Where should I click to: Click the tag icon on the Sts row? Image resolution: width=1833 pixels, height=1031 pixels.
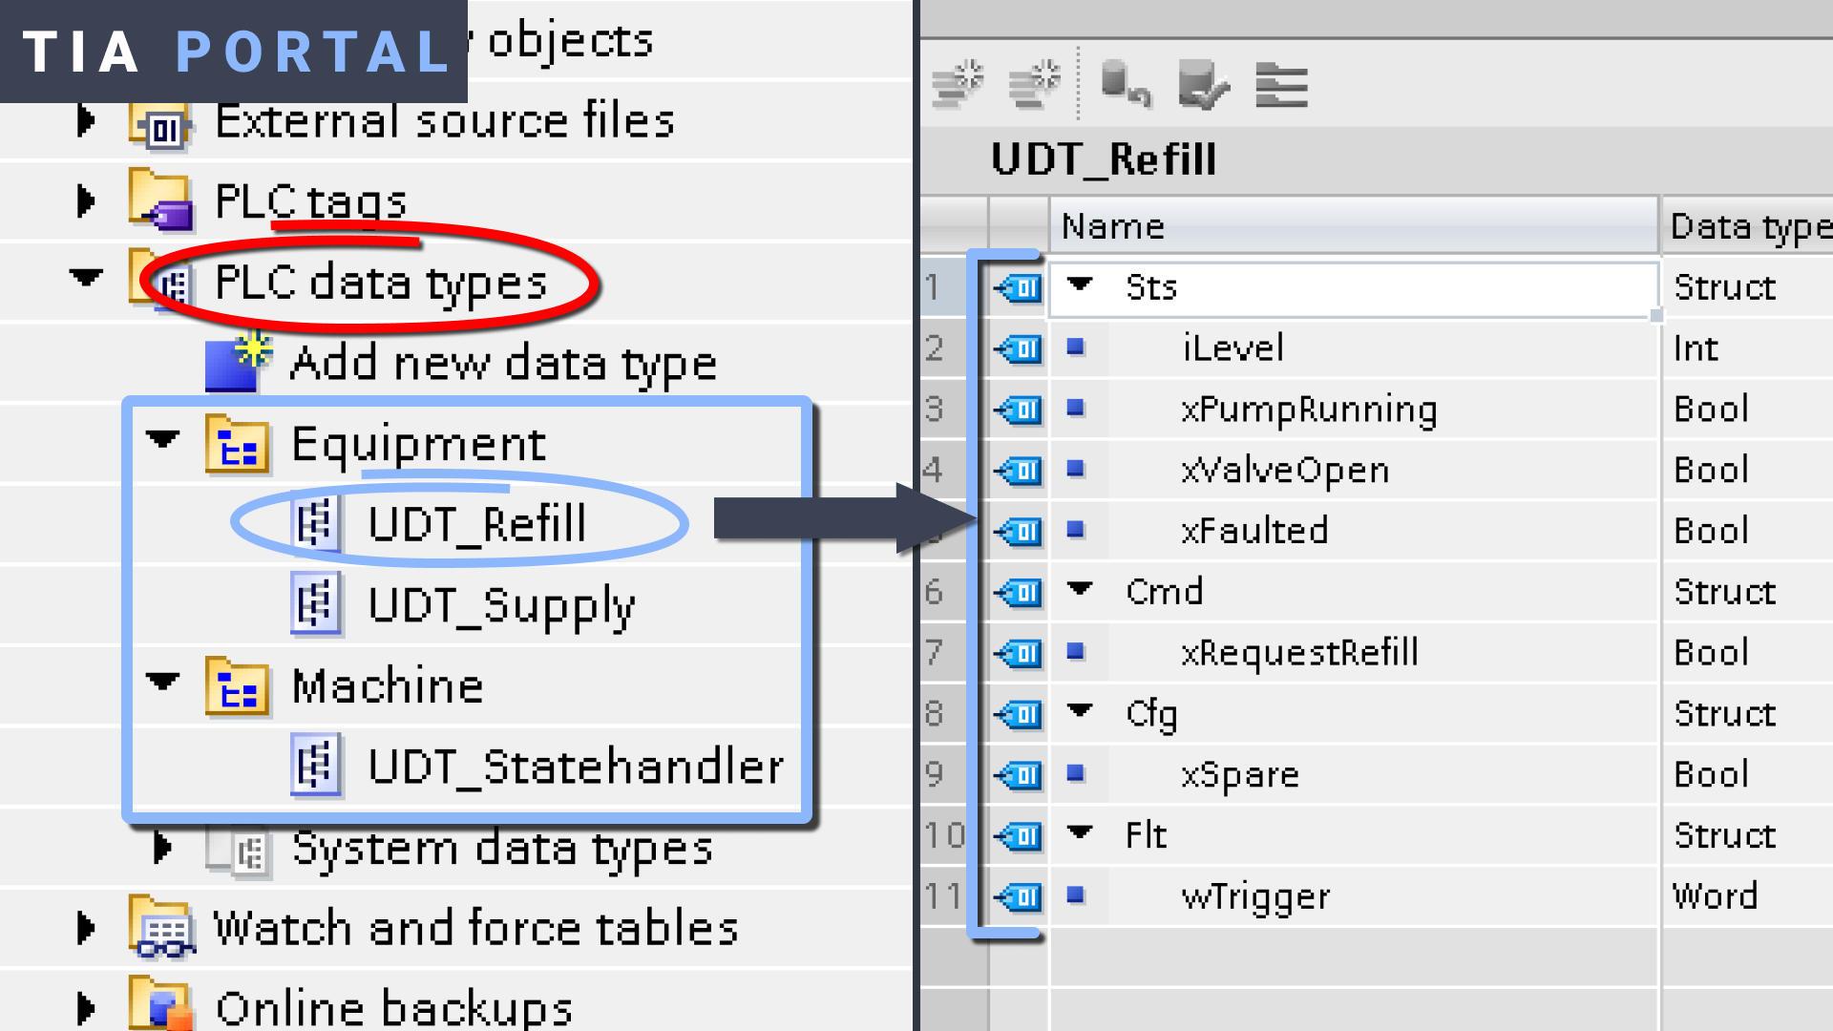(1019, 287)
